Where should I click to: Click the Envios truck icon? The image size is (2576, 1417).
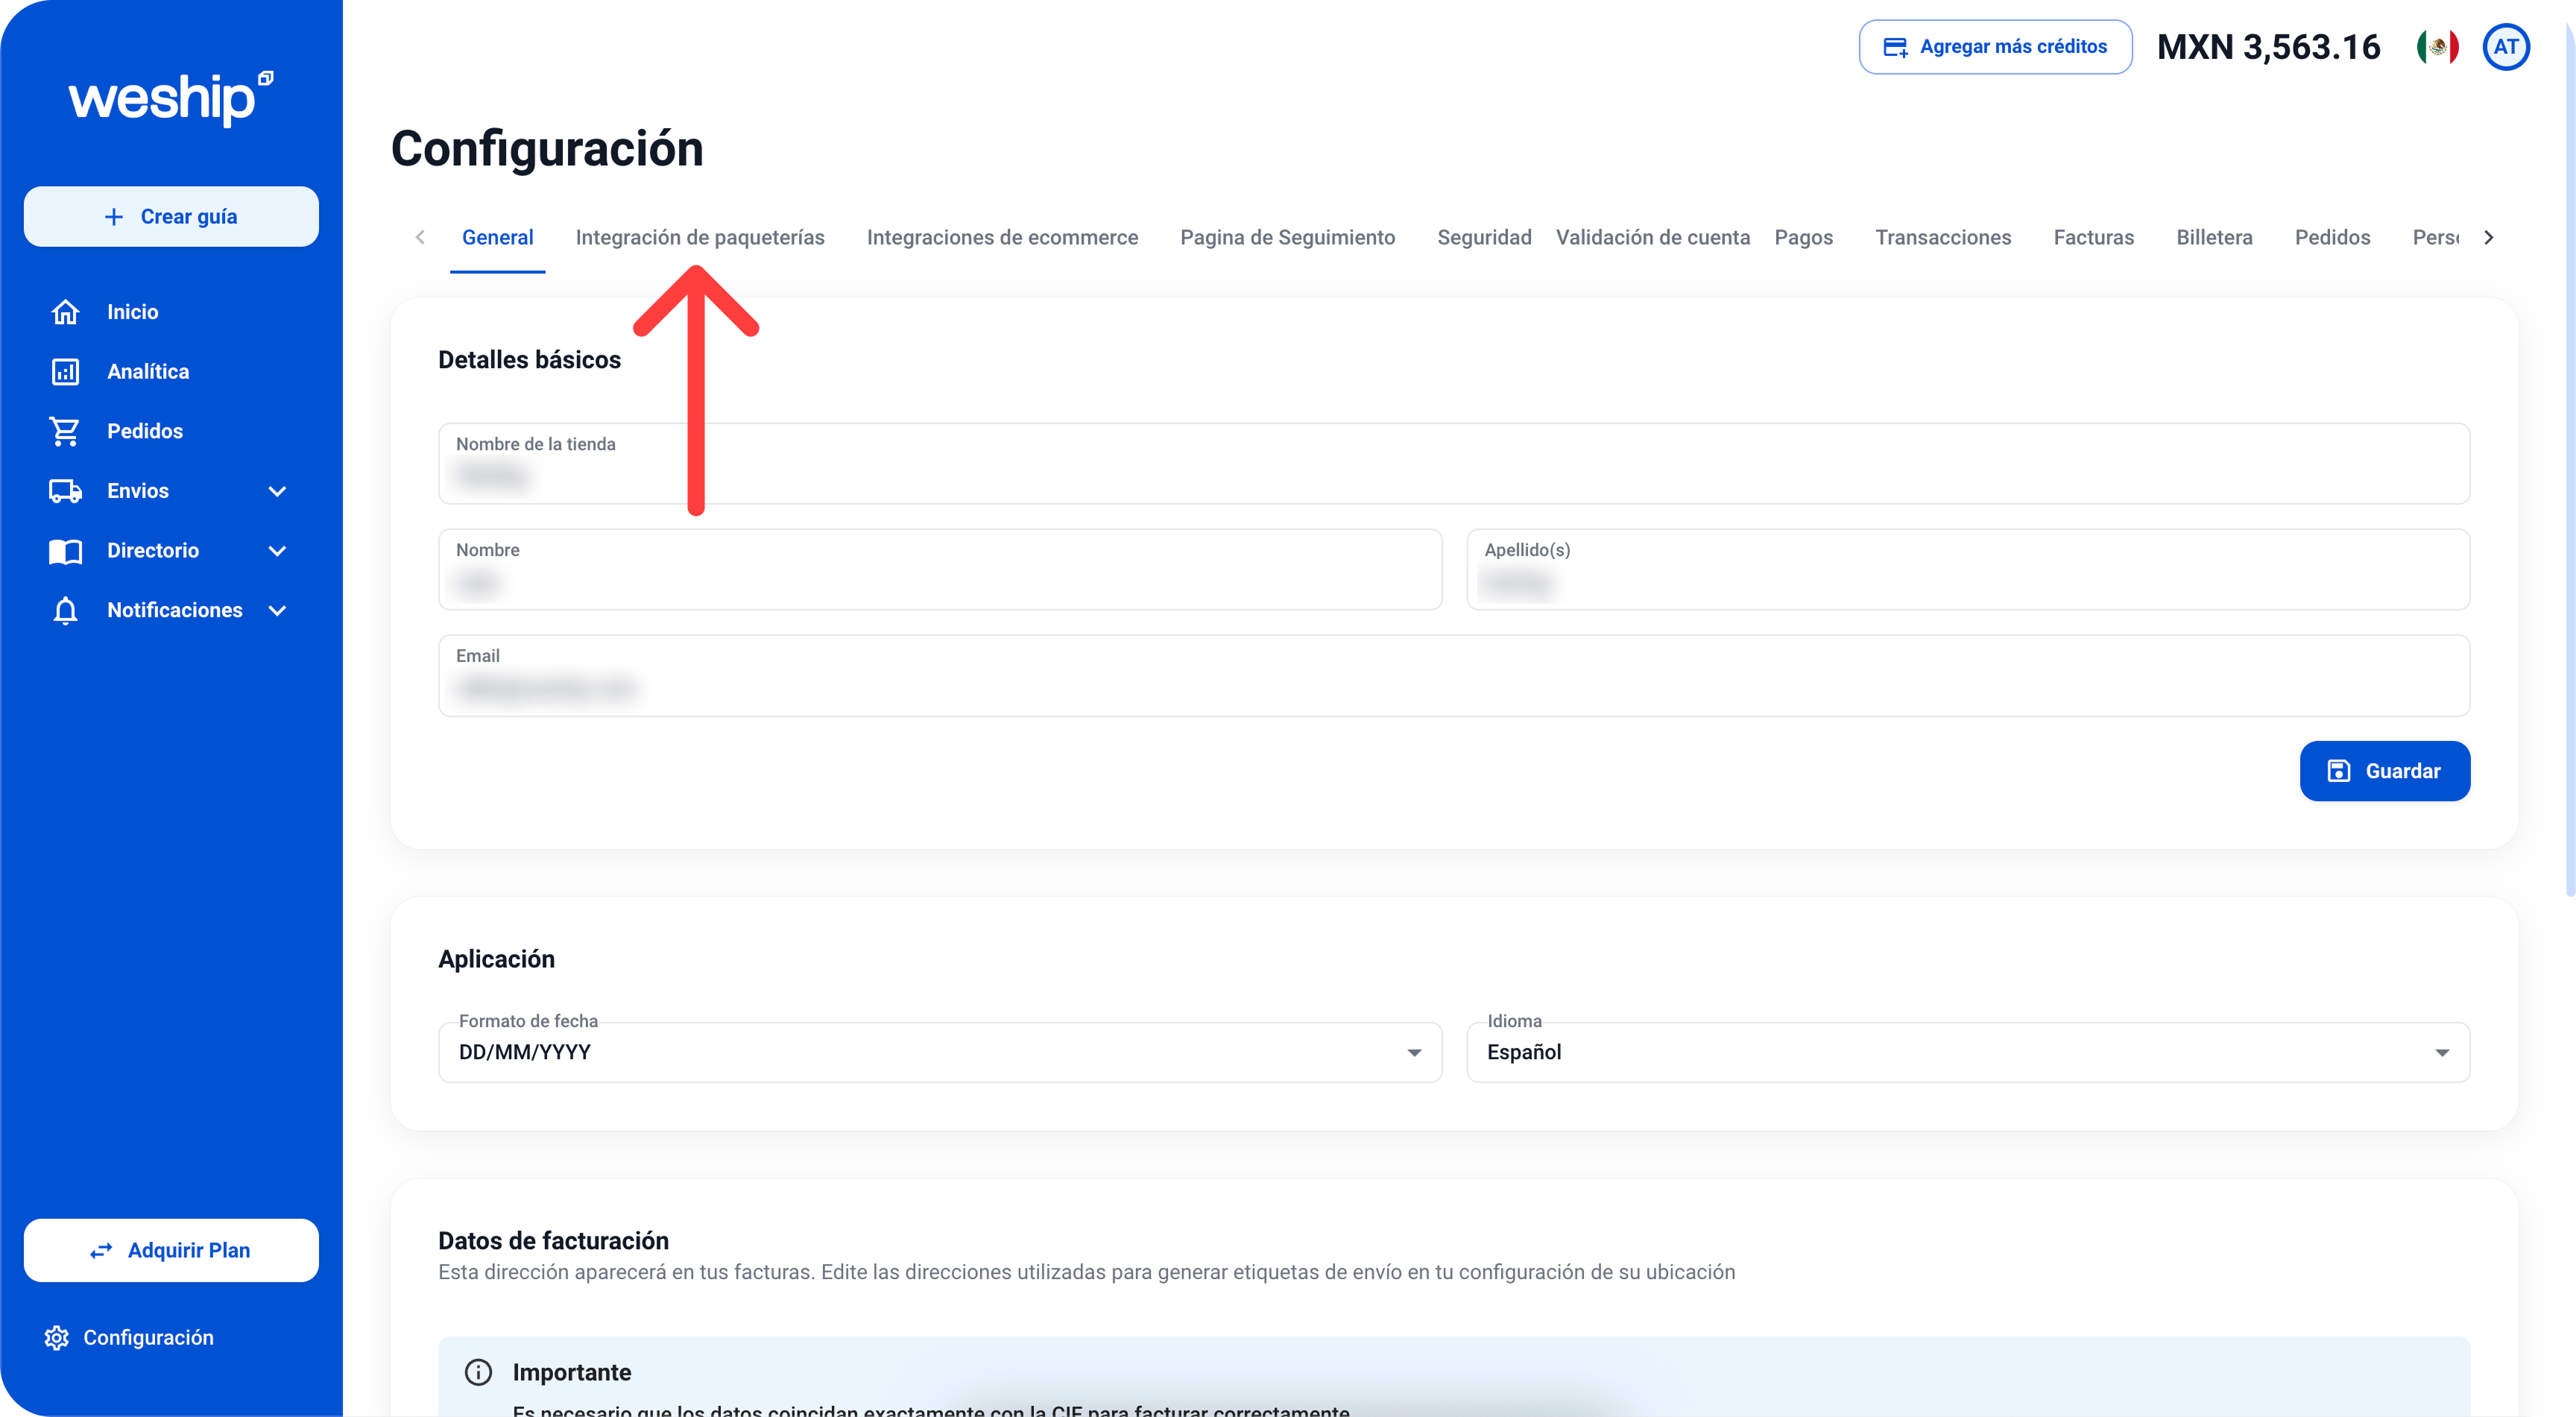pos(65,491)
